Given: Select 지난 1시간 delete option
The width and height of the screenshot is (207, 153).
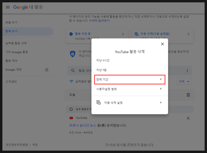Looking at the screenshot, I should [130, 60].
